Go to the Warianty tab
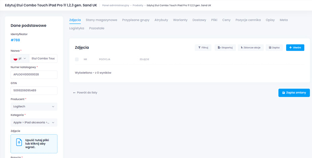The width and height of the screenshot is (312, 158). coord(180,20)
